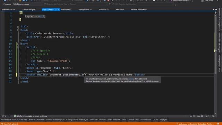Switch to Conexao.cs tab
222x125 pixels.
point(104,10)
